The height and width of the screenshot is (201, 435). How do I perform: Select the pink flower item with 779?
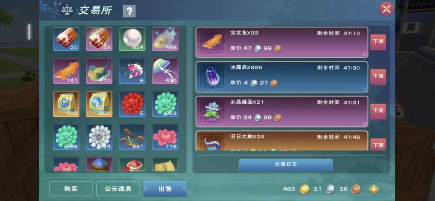[165, 137]
